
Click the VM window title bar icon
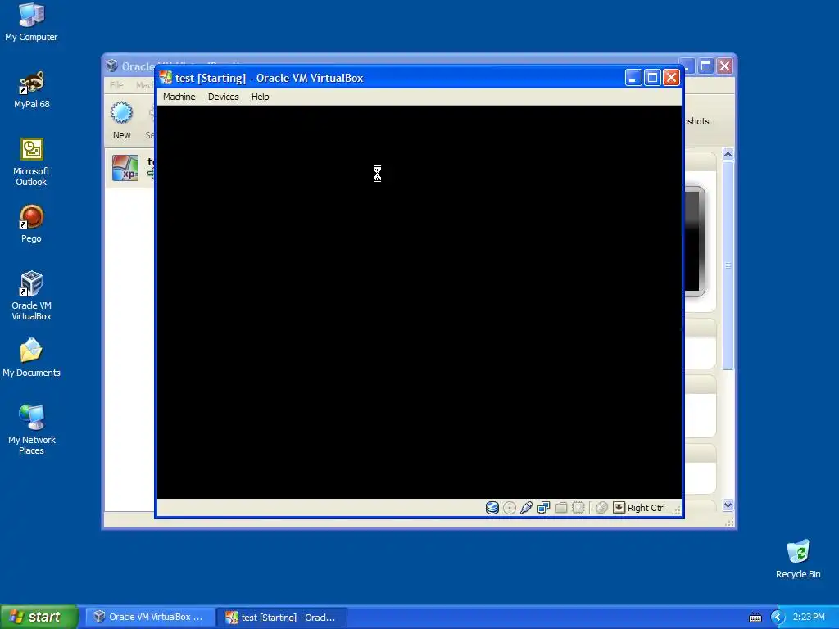pyautogui.click(x=166, y=78)
